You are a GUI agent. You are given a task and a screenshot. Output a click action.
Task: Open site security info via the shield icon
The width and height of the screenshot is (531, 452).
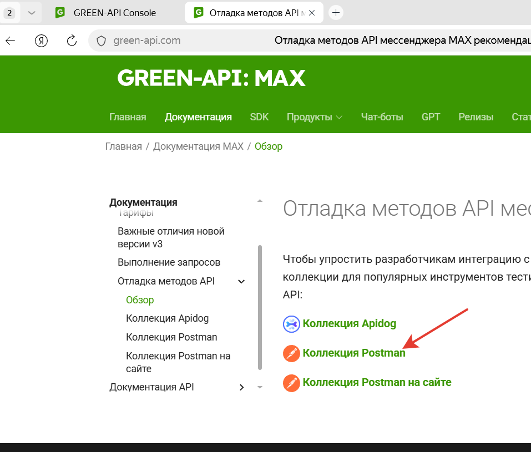[100, 40]
